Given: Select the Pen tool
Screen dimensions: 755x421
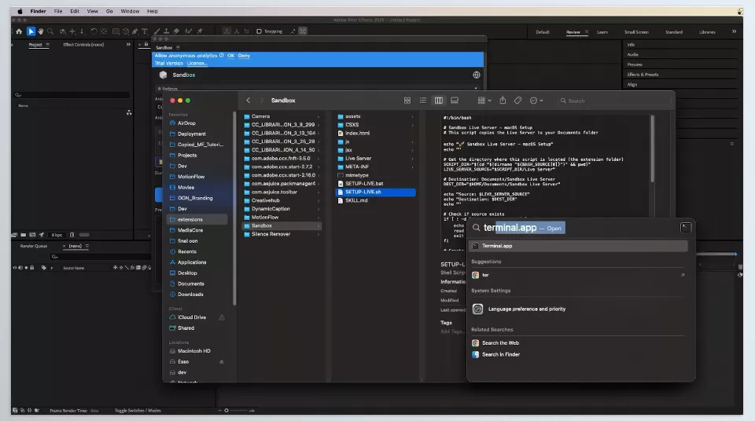Looking at the screenshot, I should coord(135,31).
